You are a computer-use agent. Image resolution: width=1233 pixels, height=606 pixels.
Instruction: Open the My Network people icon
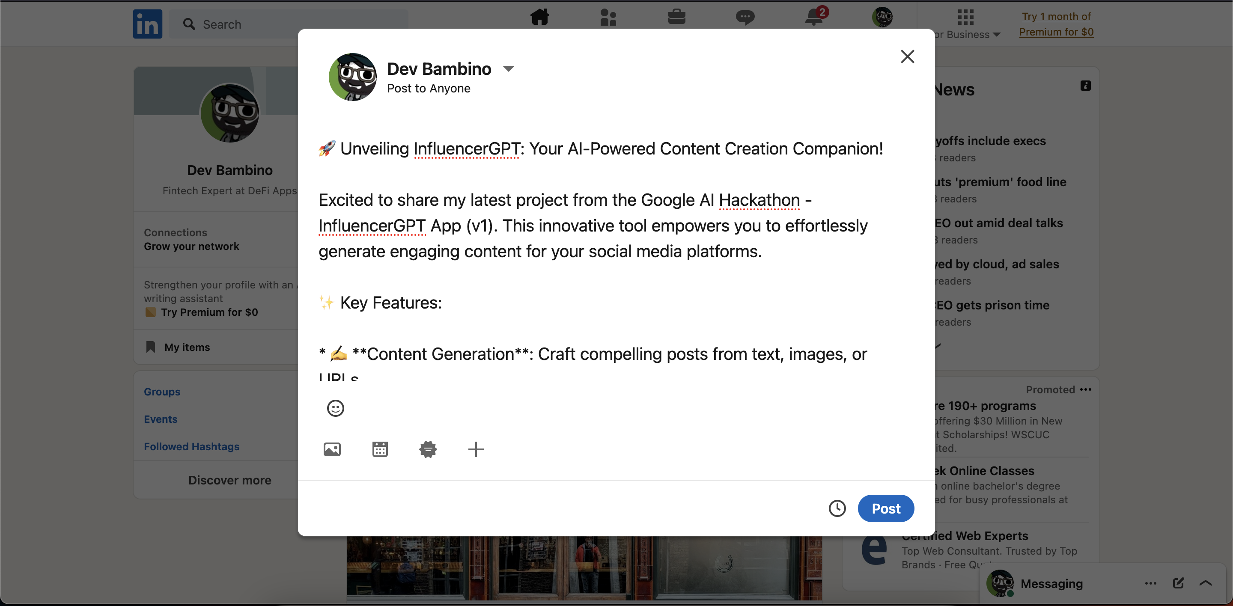pos(608,18)
